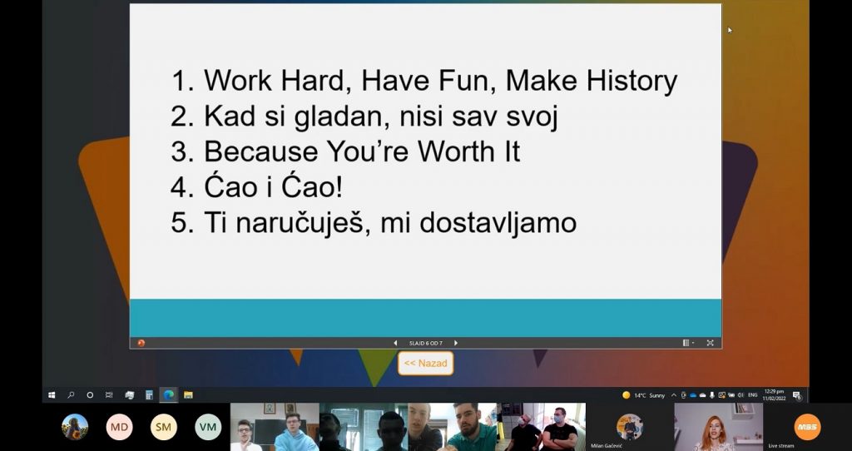The image size is (852, 451).
Task: Open File Explorer from the taskbar
Action: pyautogui.click(x=188, y=395)
